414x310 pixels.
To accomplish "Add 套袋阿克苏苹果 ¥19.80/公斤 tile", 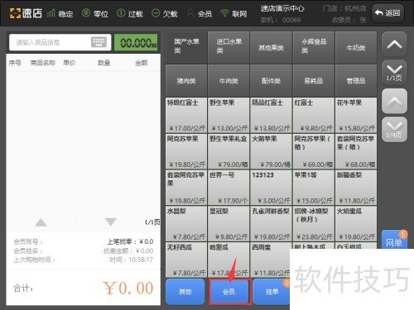I will pos(186,188).
